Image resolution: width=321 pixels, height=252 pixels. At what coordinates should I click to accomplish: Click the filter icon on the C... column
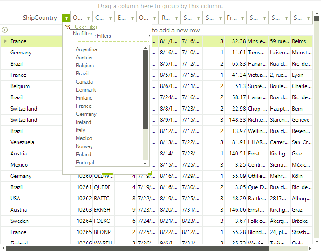pos(110,18)
